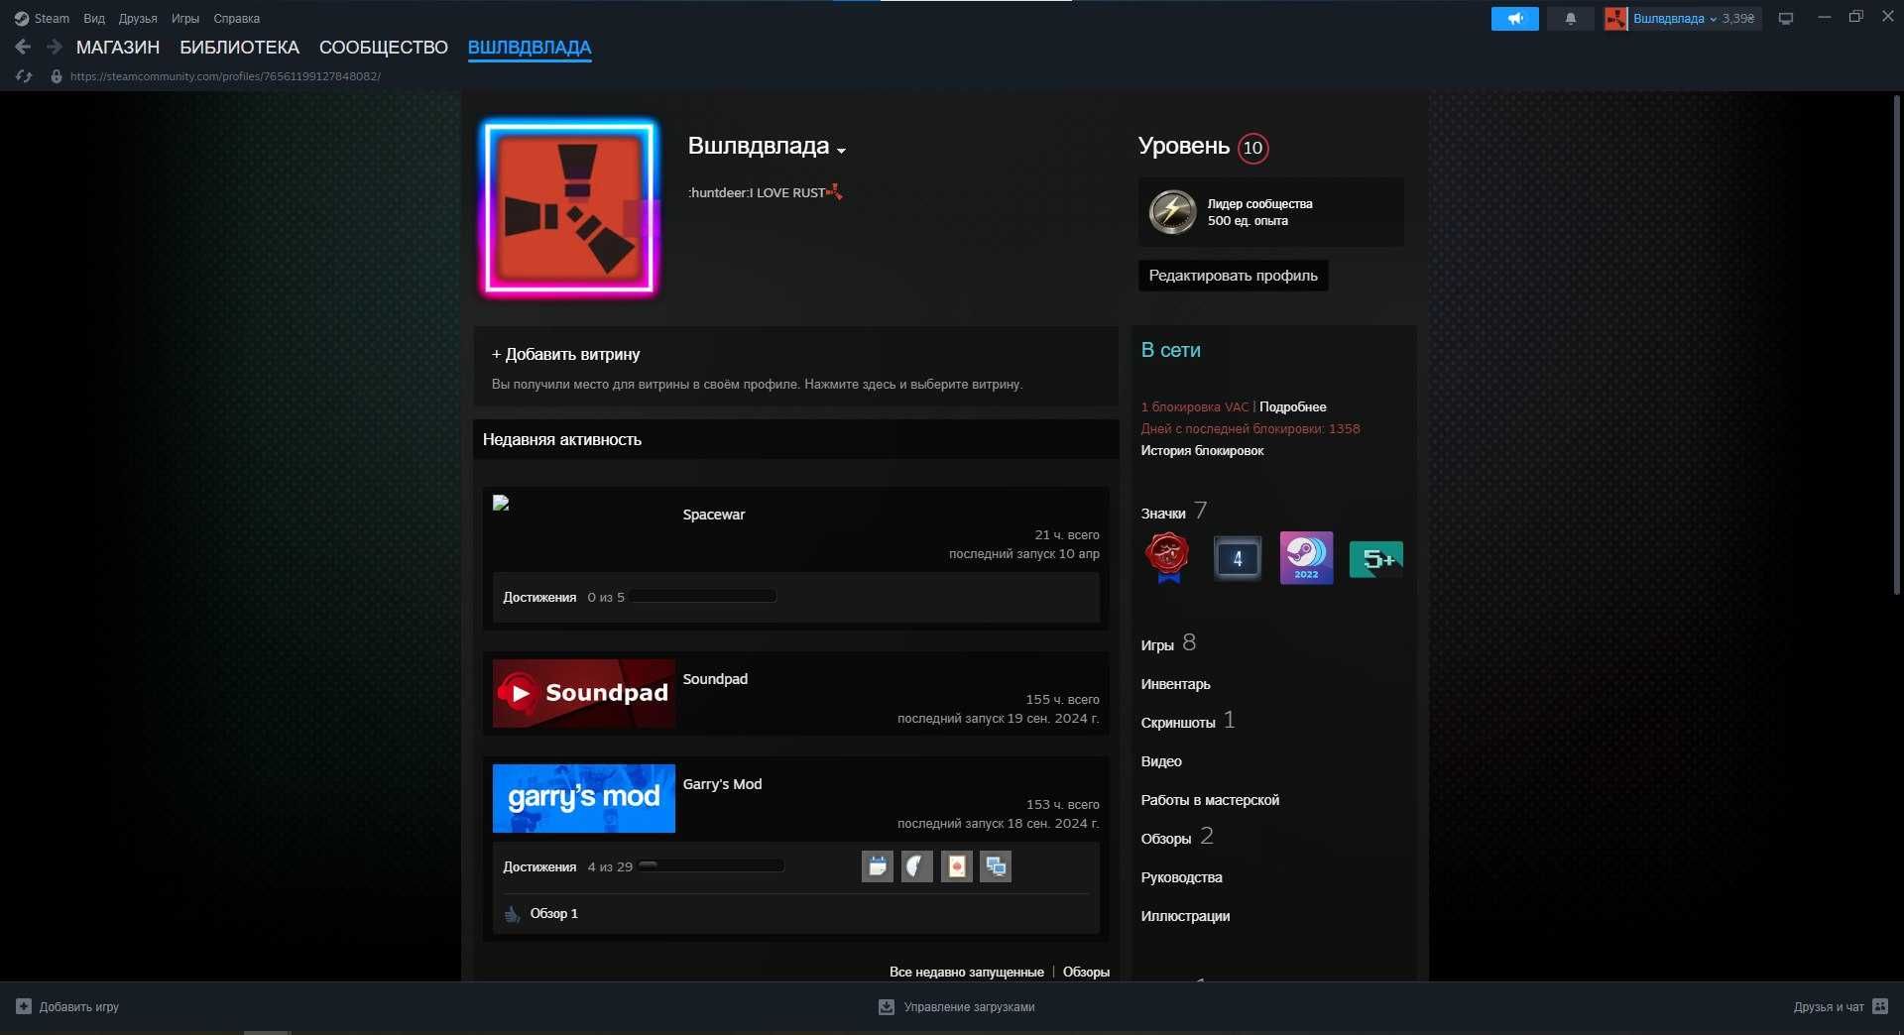The image size is (1904, 1035).
Task: Open the Игры menu
Action: pos(185,19)
